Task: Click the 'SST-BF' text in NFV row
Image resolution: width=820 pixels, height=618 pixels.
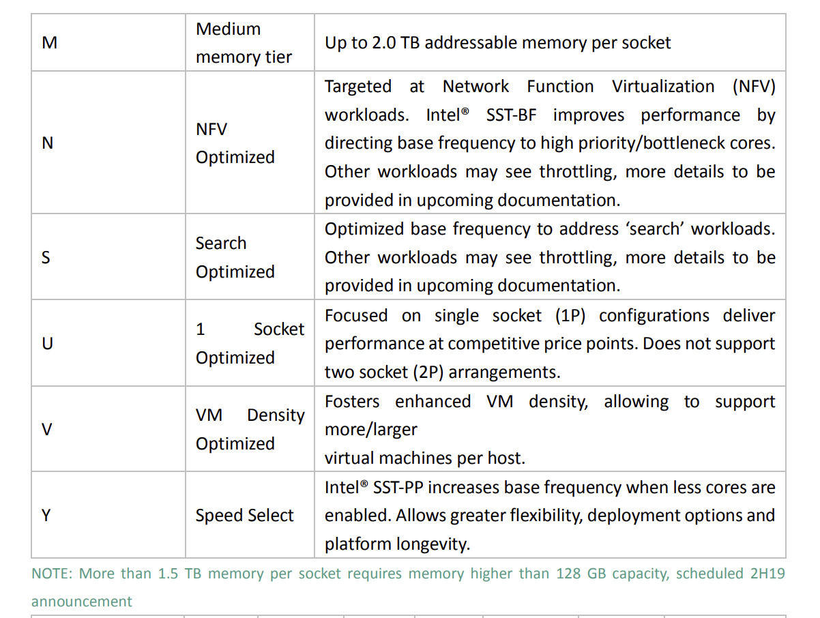Action: click(x=510, y=115)
